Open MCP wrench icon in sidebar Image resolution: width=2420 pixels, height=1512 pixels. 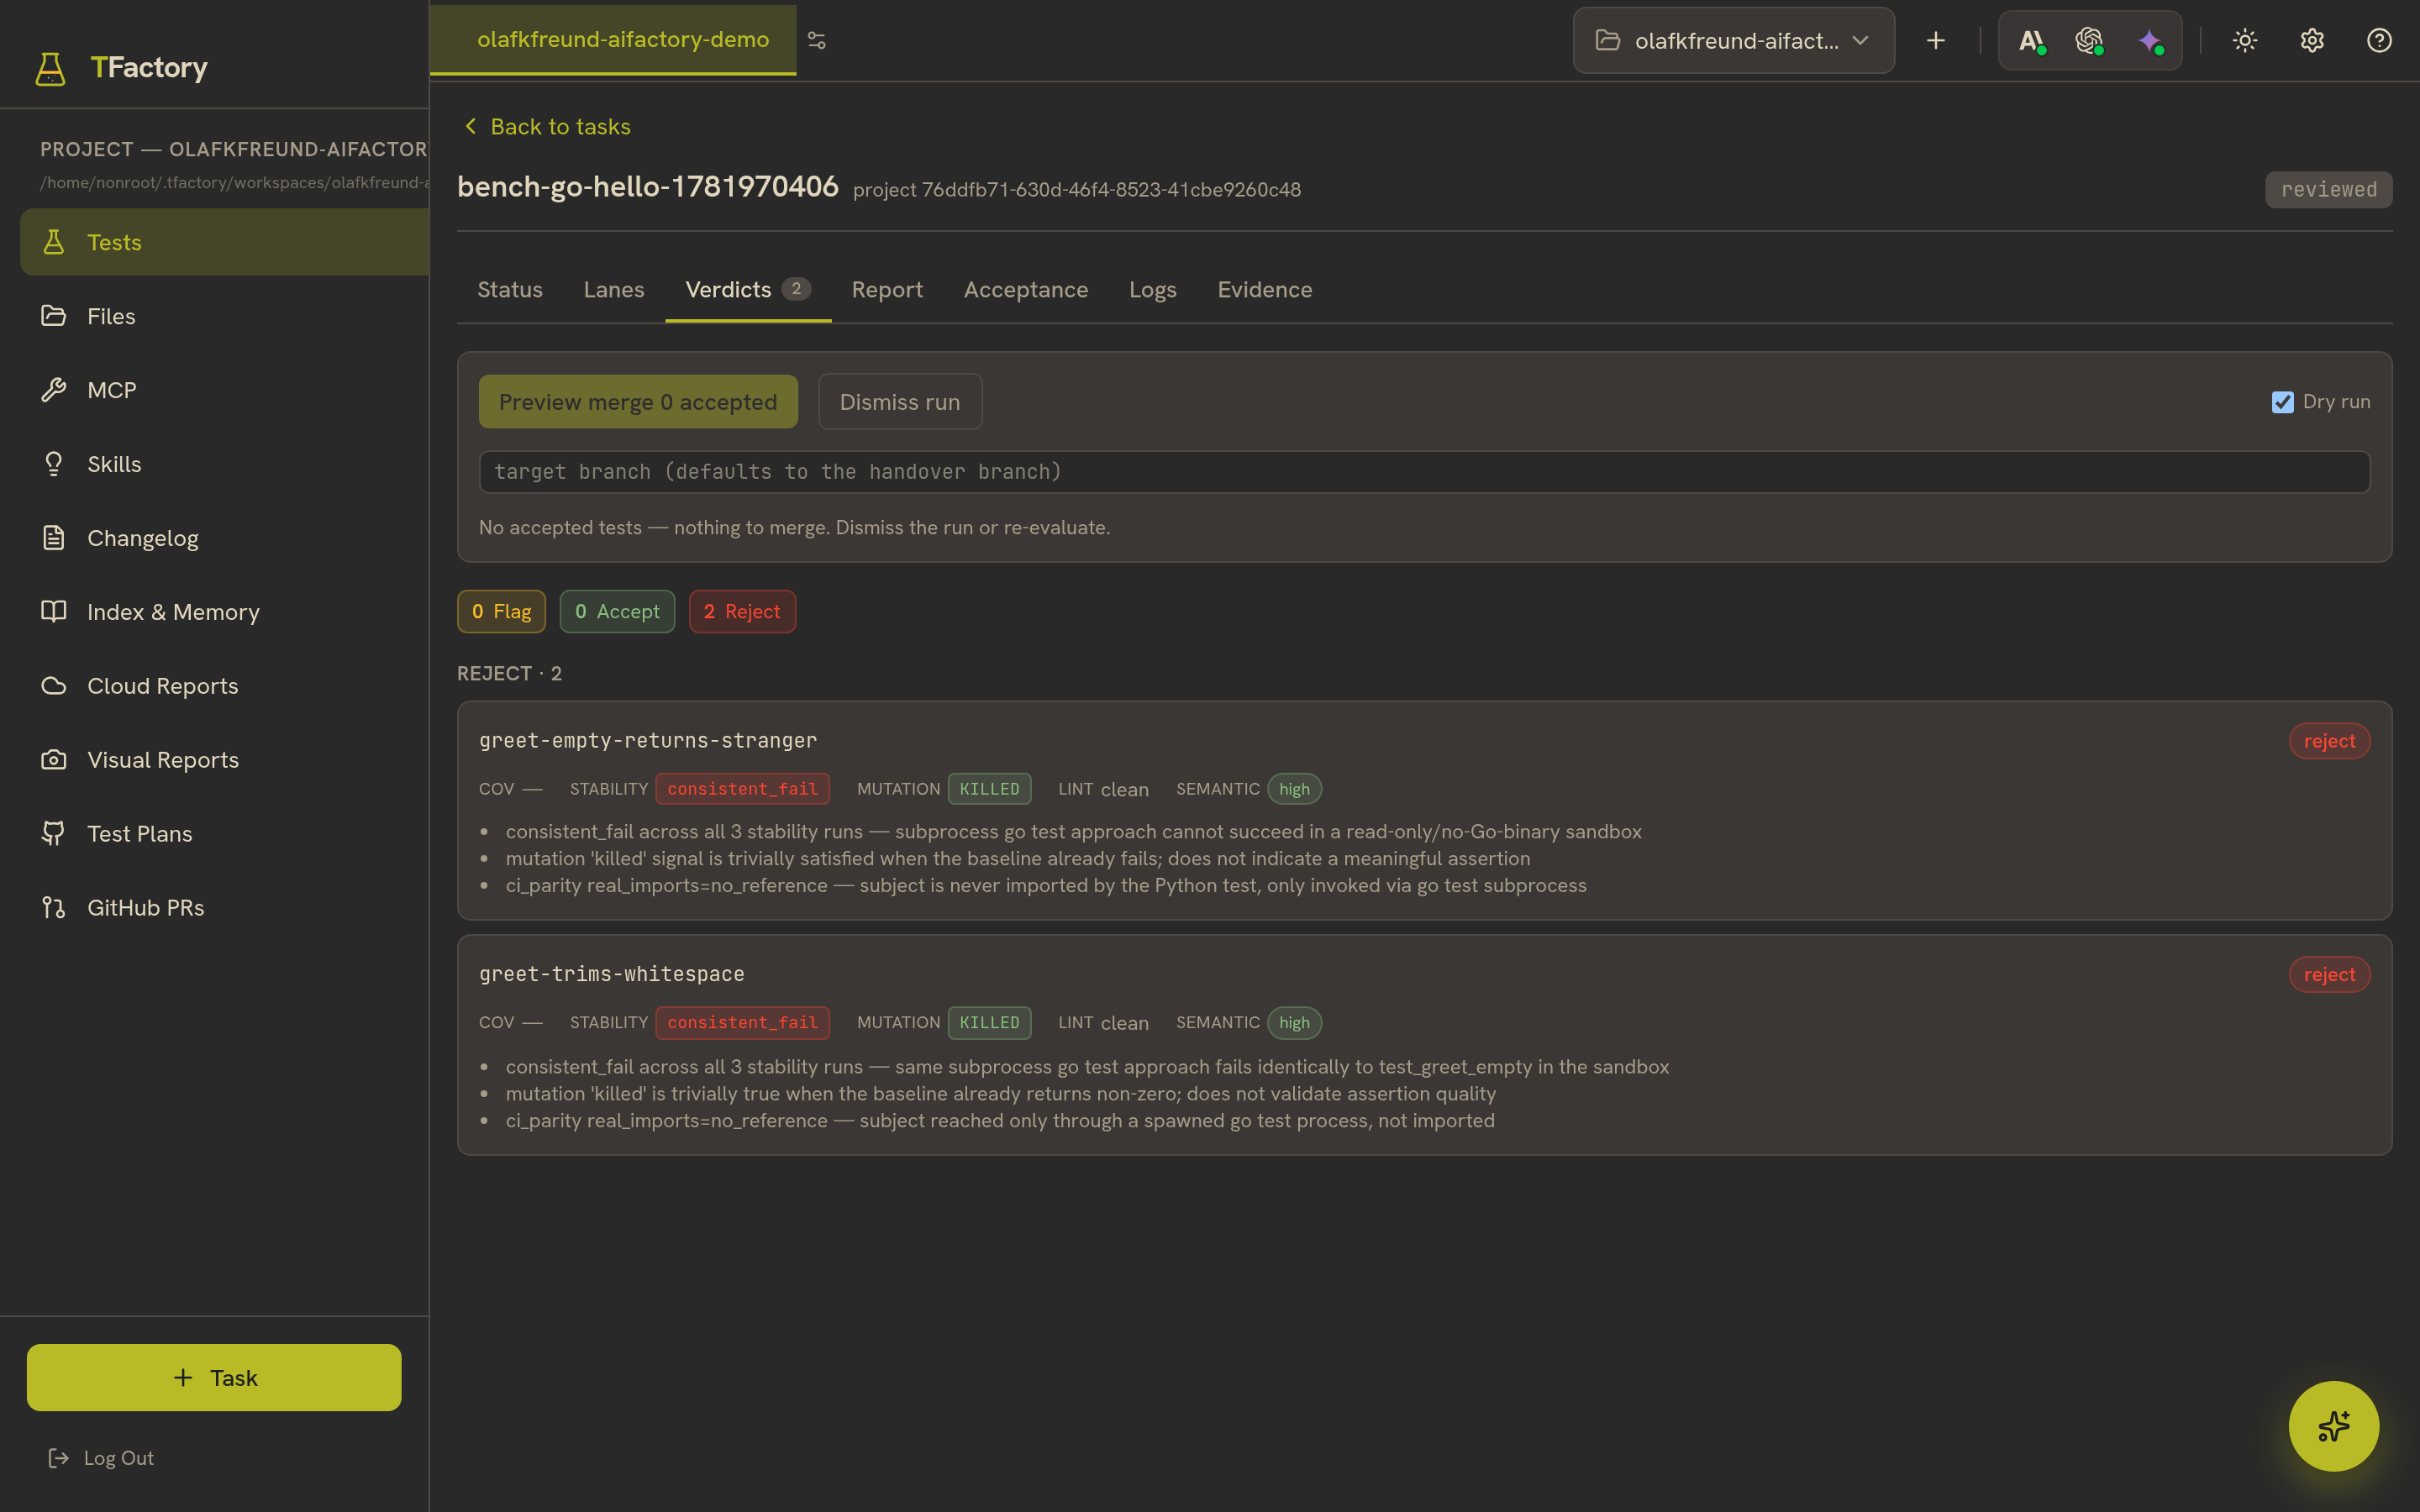tap(54, 390)
